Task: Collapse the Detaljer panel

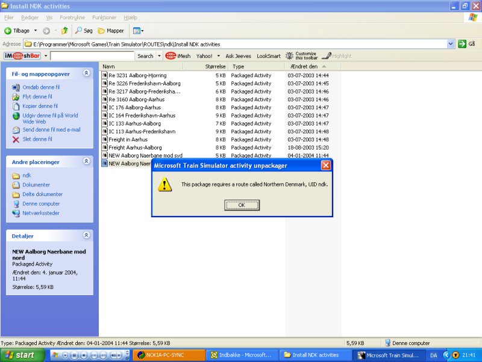Action: (86, 235)
